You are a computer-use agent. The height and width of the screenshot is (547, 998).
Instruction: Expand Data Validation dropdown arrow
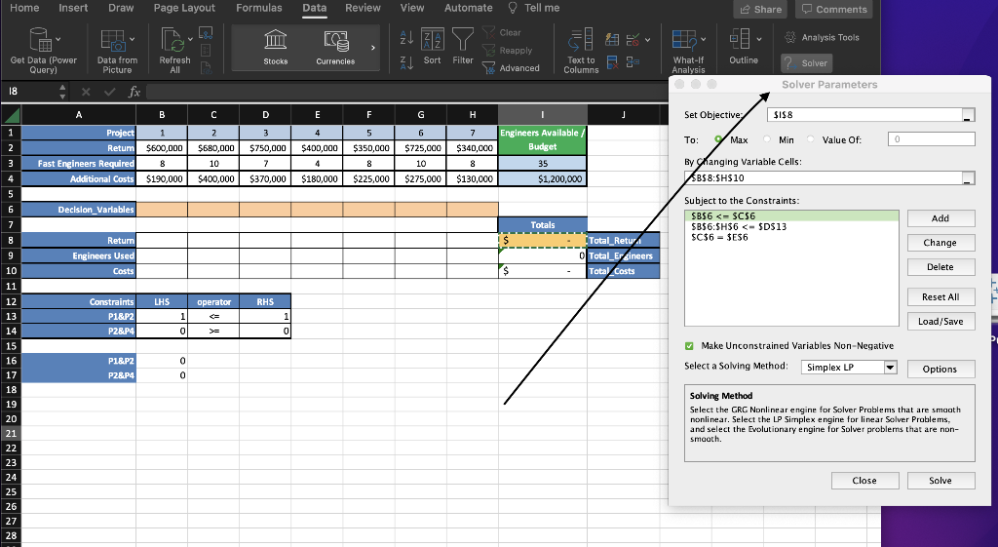[x=647, y=39]
